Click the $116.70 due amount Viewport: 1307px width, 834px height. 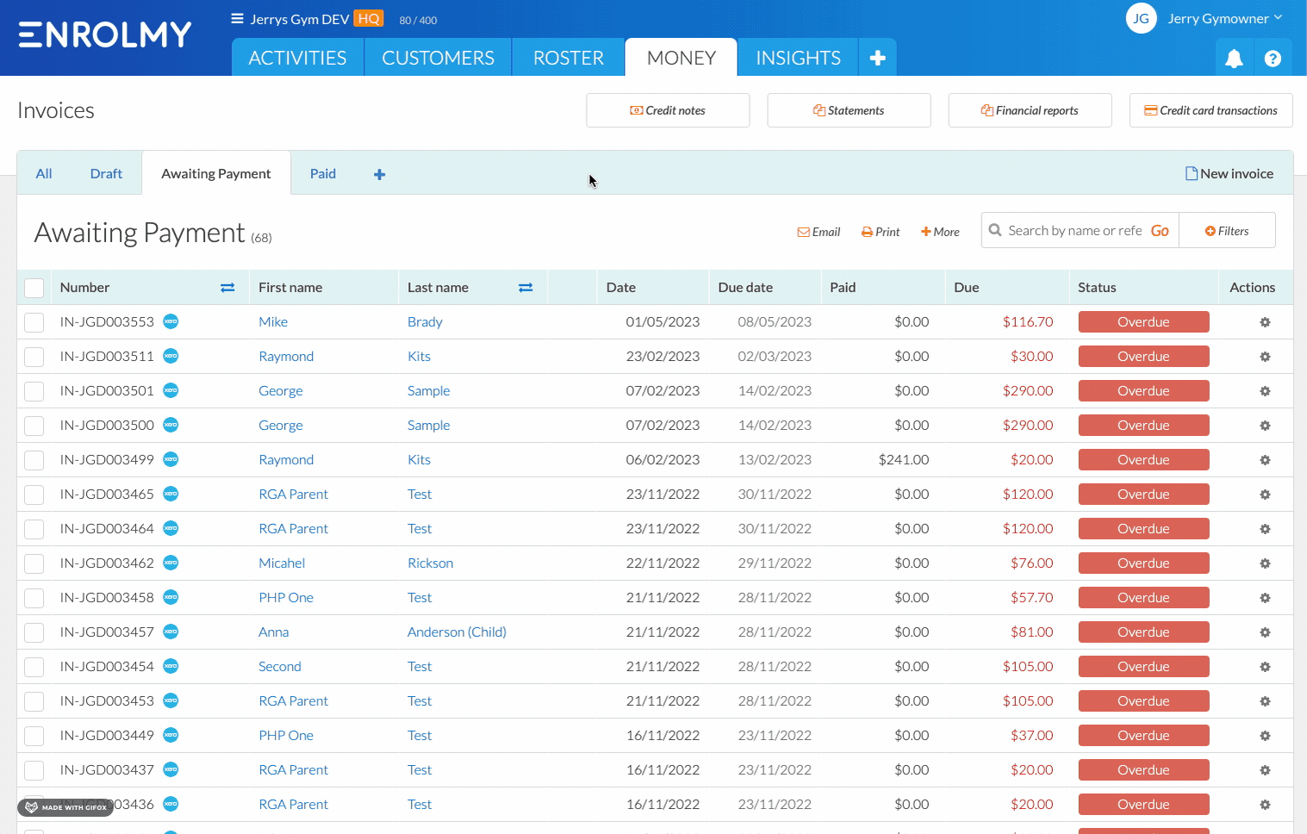[1028, 321]
